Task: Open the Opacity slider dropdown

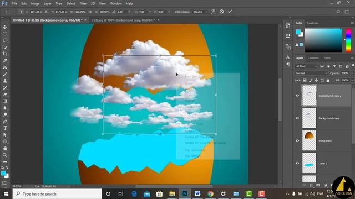Action: 352,74
